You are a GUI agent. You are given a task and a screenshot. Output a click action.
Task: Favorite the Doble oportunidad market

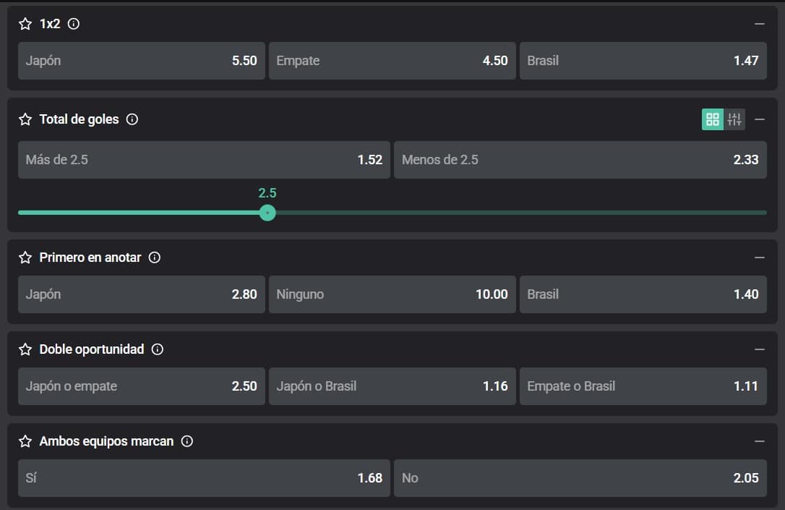25,349
